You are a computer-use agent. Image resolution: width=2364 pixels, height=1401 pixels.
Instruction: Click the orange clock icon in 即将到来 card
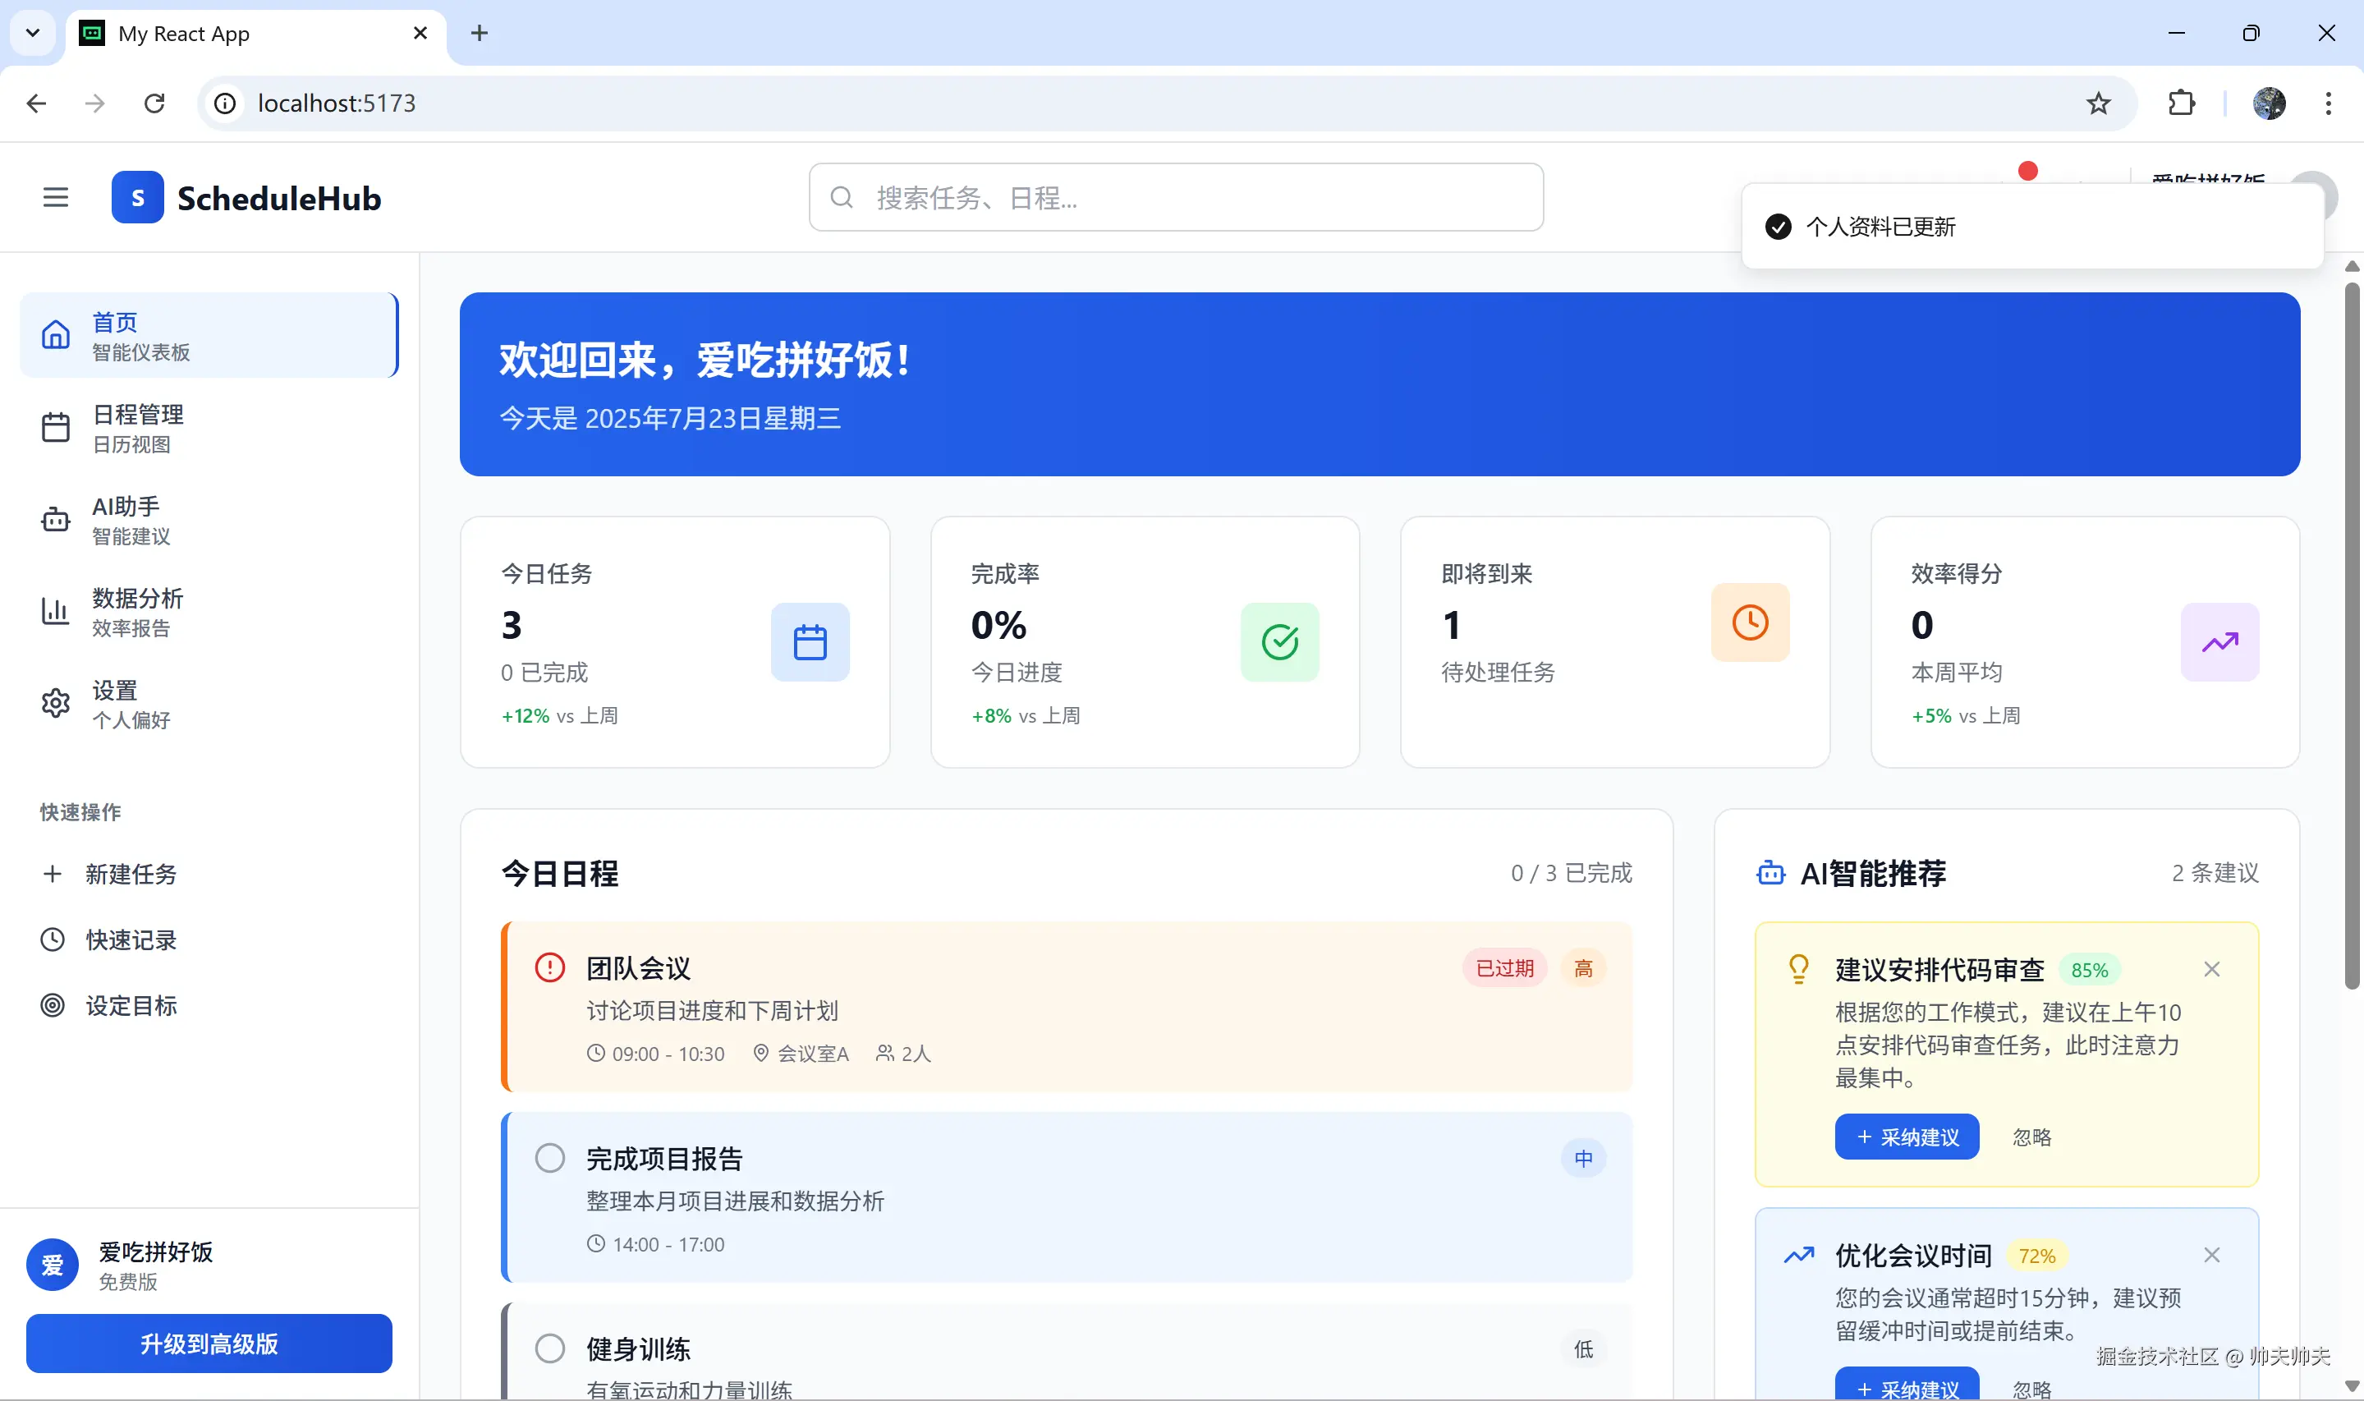[1750, 622]
